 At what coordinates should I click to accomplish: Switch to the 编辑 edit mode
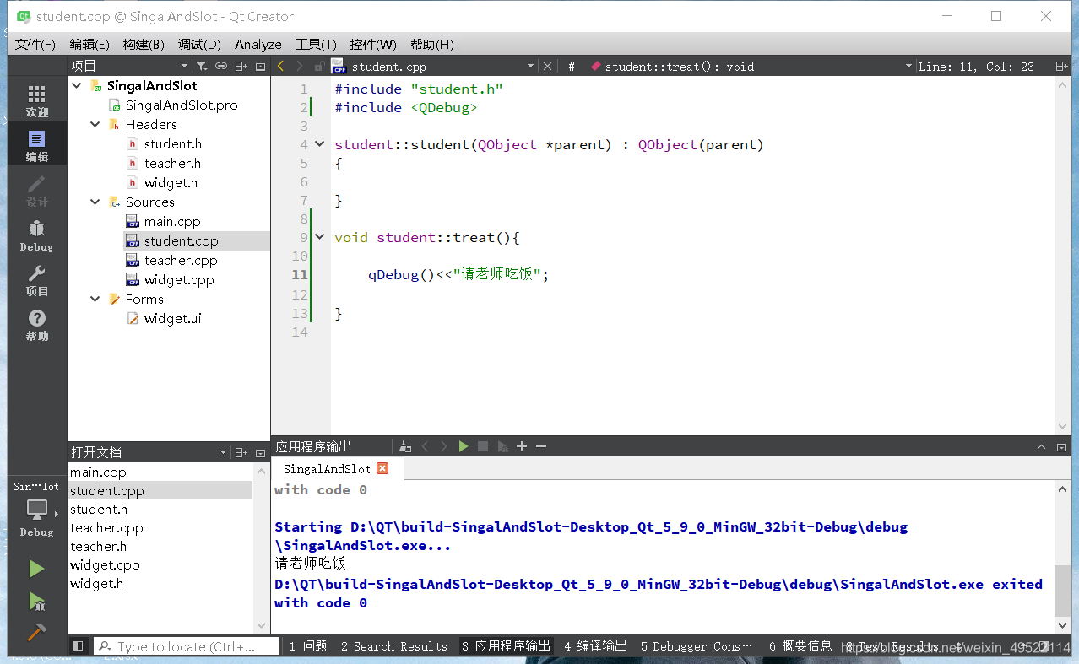pyautogui.click(x=37, y=144)
